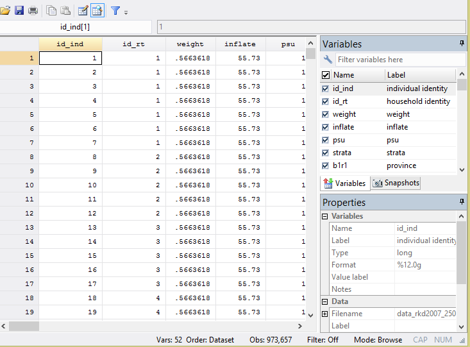Pin the Properties panel

(x=462, y=202)
